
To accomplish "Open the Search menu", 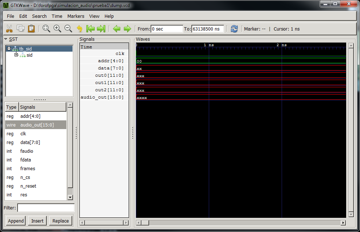I will 39,16.
